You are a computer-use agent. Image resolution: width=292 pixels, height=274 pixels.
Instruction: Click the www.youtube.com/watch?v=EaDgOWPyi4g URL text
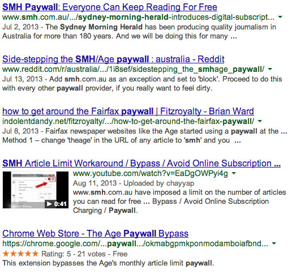(x=151, y=173)
